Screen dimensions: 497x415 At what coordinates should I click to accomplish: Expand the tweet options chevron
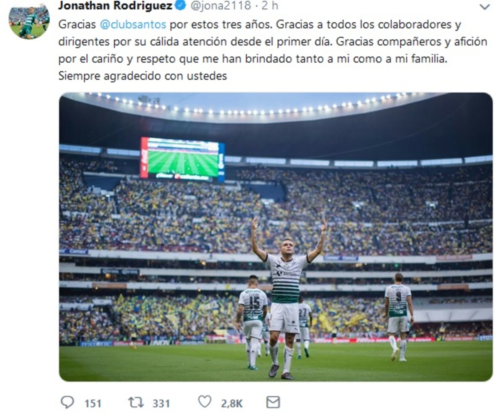(485, 7)
